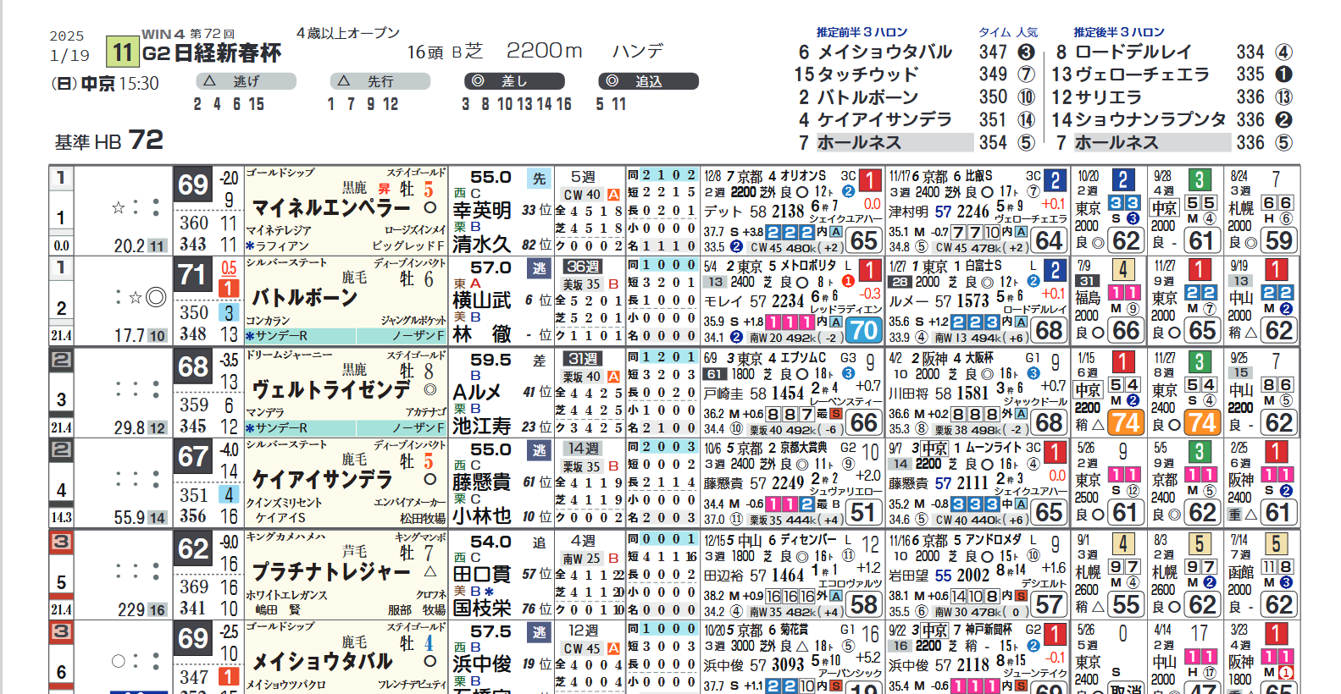Select trainer name "小林也"
This screenshot has height=694, width=1341.
click(482, 516)
